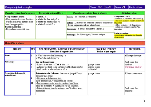This screenshot has width=151, height=107.
Task: Click underlined 'Découverte de la couverture' text
Action: 49,78
